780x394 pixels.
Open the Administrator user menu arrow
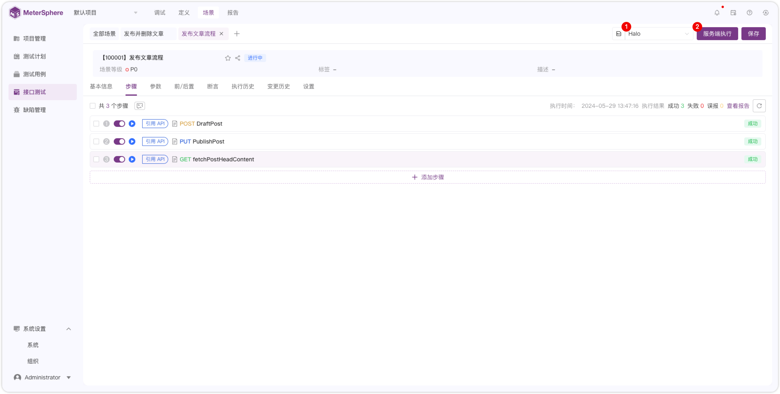(69, 377)
